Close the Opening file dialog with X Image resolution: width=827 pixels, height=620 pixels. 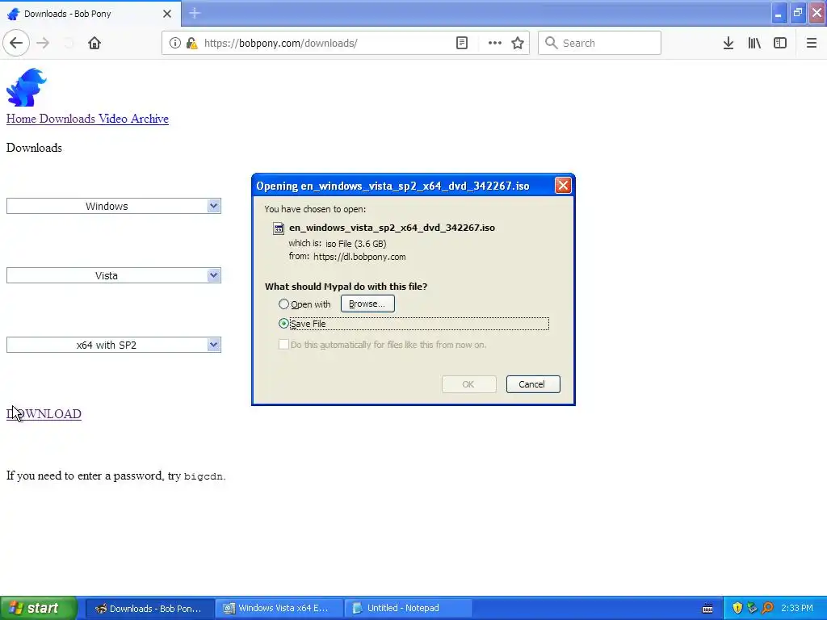[563, 185]
